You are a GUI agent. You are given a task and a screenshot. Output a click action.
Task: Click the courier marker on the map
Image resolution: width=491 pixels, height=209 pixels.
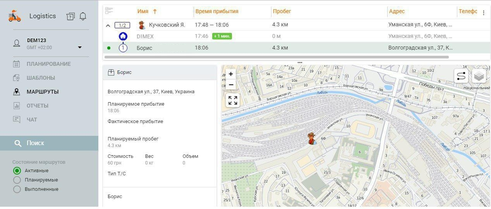click(311, 138)
